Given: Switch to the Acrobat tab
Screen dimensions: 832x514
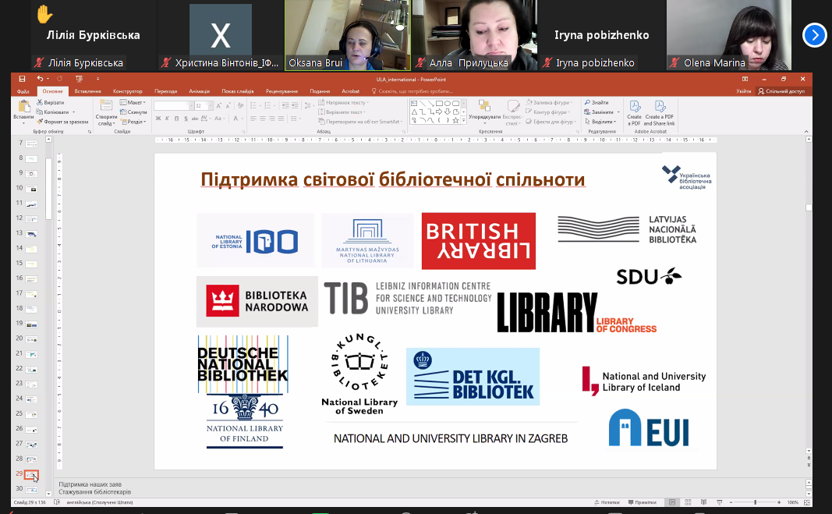Looking at the screenshot, I should coord(350,91).
